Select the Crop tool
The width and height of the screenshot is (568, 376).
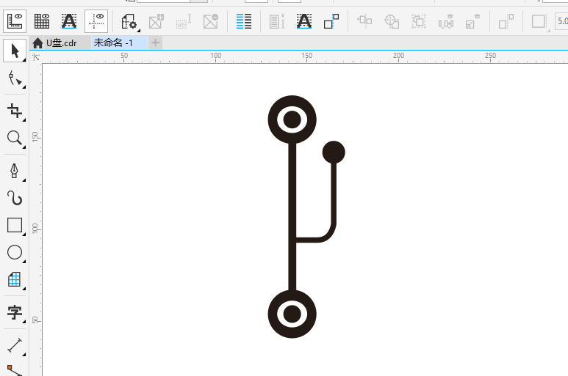click(15, 111)
